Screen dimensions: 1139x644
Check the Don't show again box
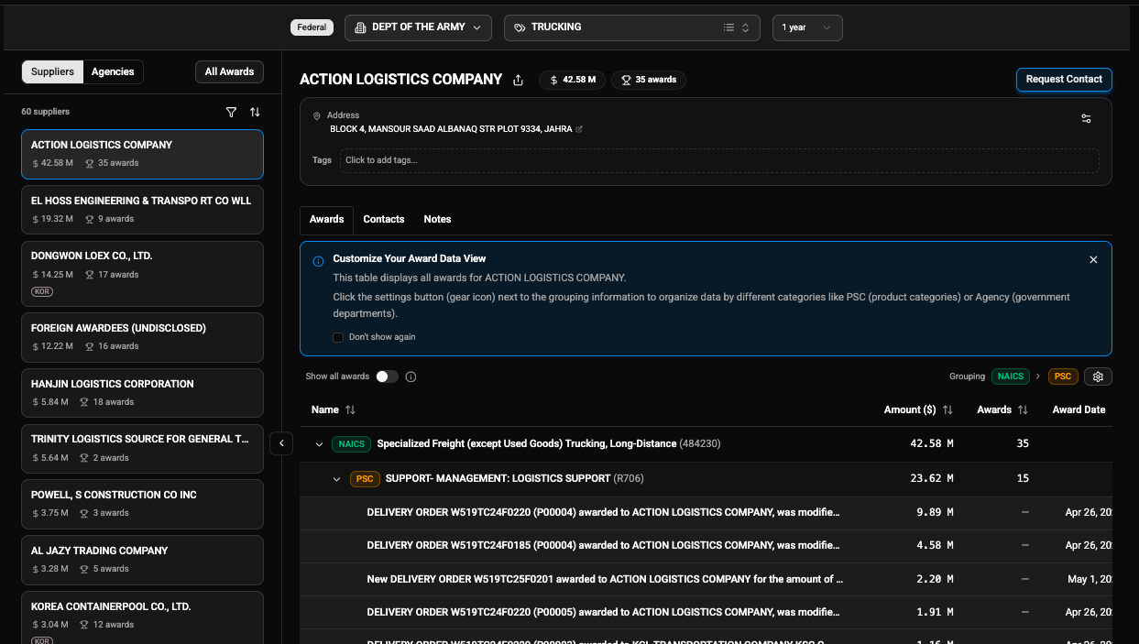tap(338, 337)
